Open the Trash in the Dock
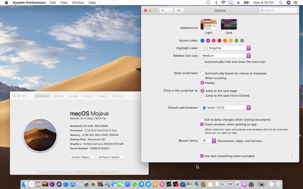The image size is (303, 189). (278, 184)
